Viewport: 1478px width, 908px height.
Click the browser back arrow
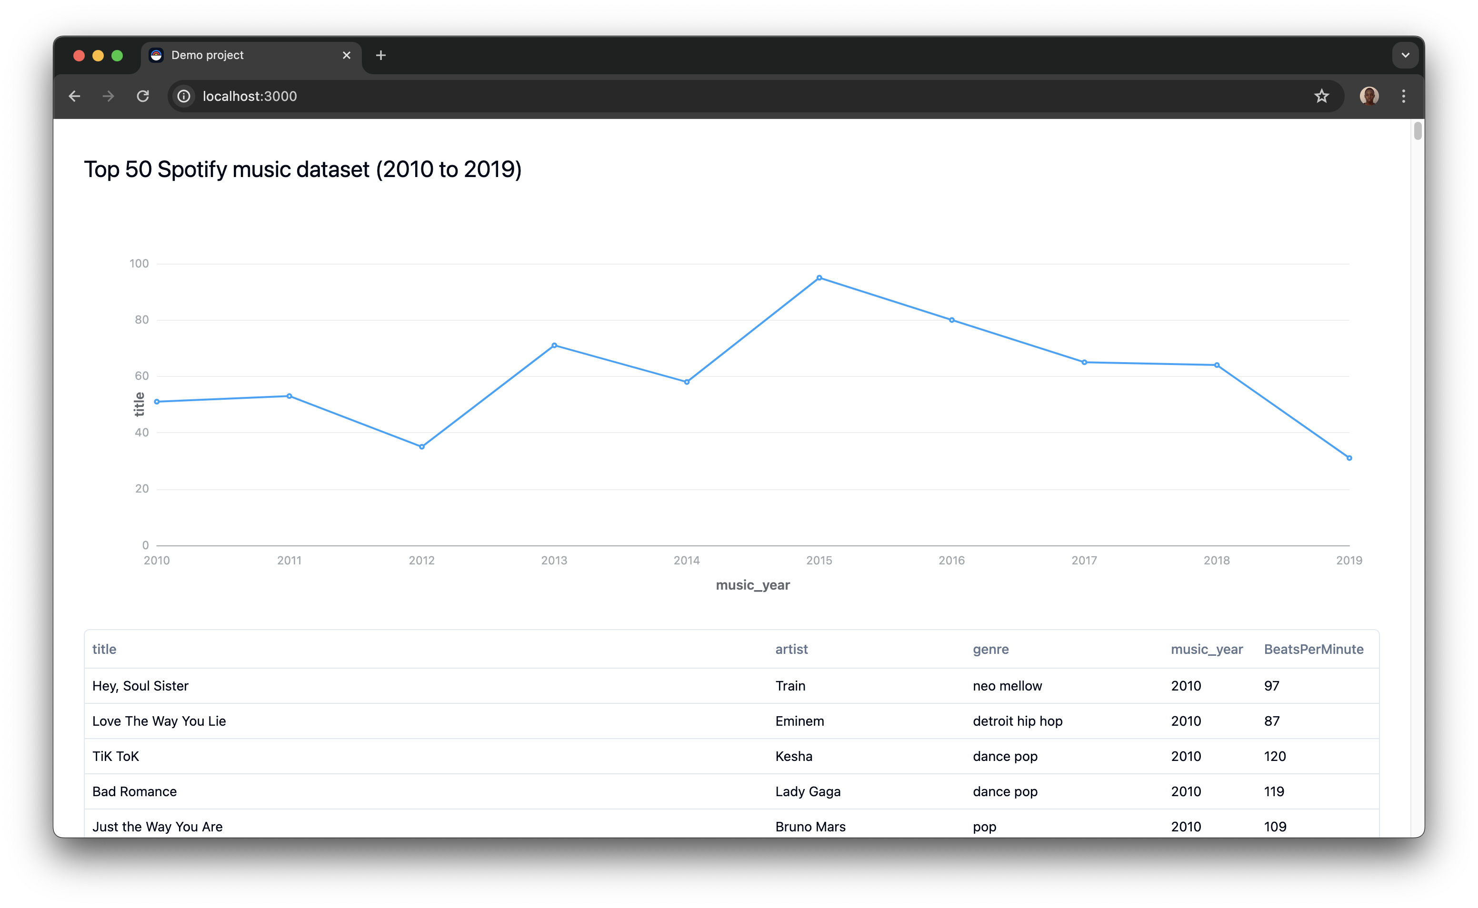pyautogui.click(x=74, y=96)
